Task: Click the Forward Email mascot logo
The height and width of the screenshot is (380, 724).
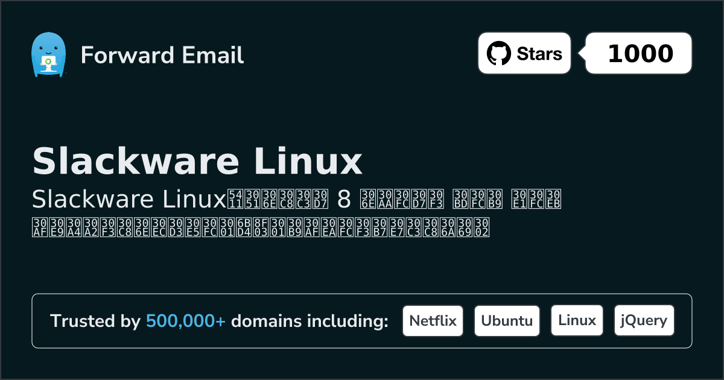Action: tap(49, 55)
